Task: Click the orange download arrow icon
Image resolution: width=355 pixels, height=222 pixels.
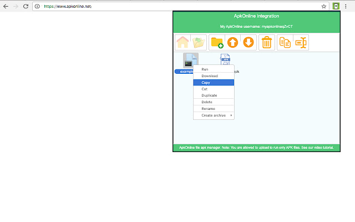Action: tap(248, 42)
